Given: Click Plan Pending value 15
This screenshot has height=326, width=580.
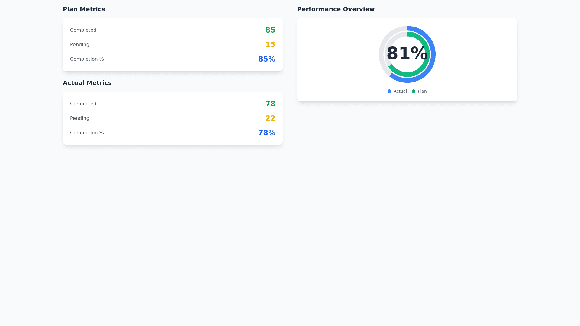Looking at the screenshot, I should [x=270, y=45].
